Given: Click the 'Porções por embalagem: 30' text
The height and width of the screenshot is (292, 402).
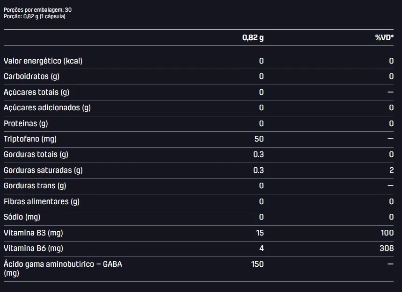Looking at the screenshot, I should [x=38, y=10].
